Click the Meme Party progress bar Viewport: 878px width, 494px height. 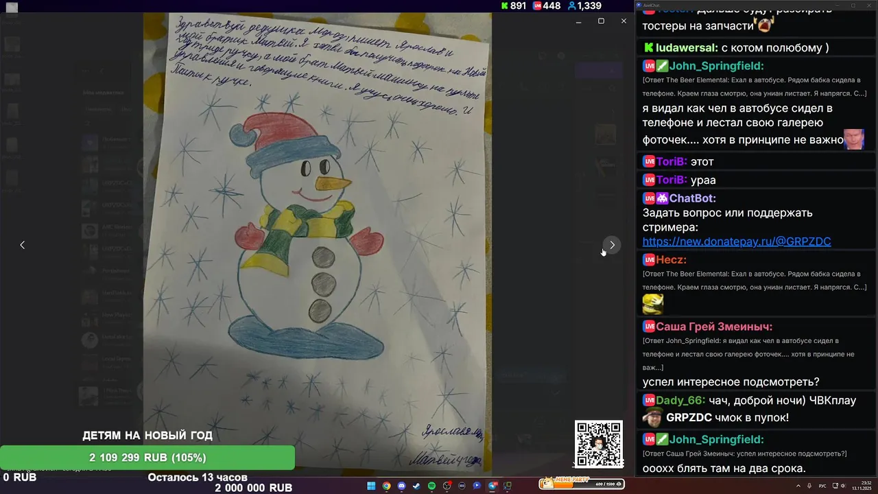coord(582,484)
